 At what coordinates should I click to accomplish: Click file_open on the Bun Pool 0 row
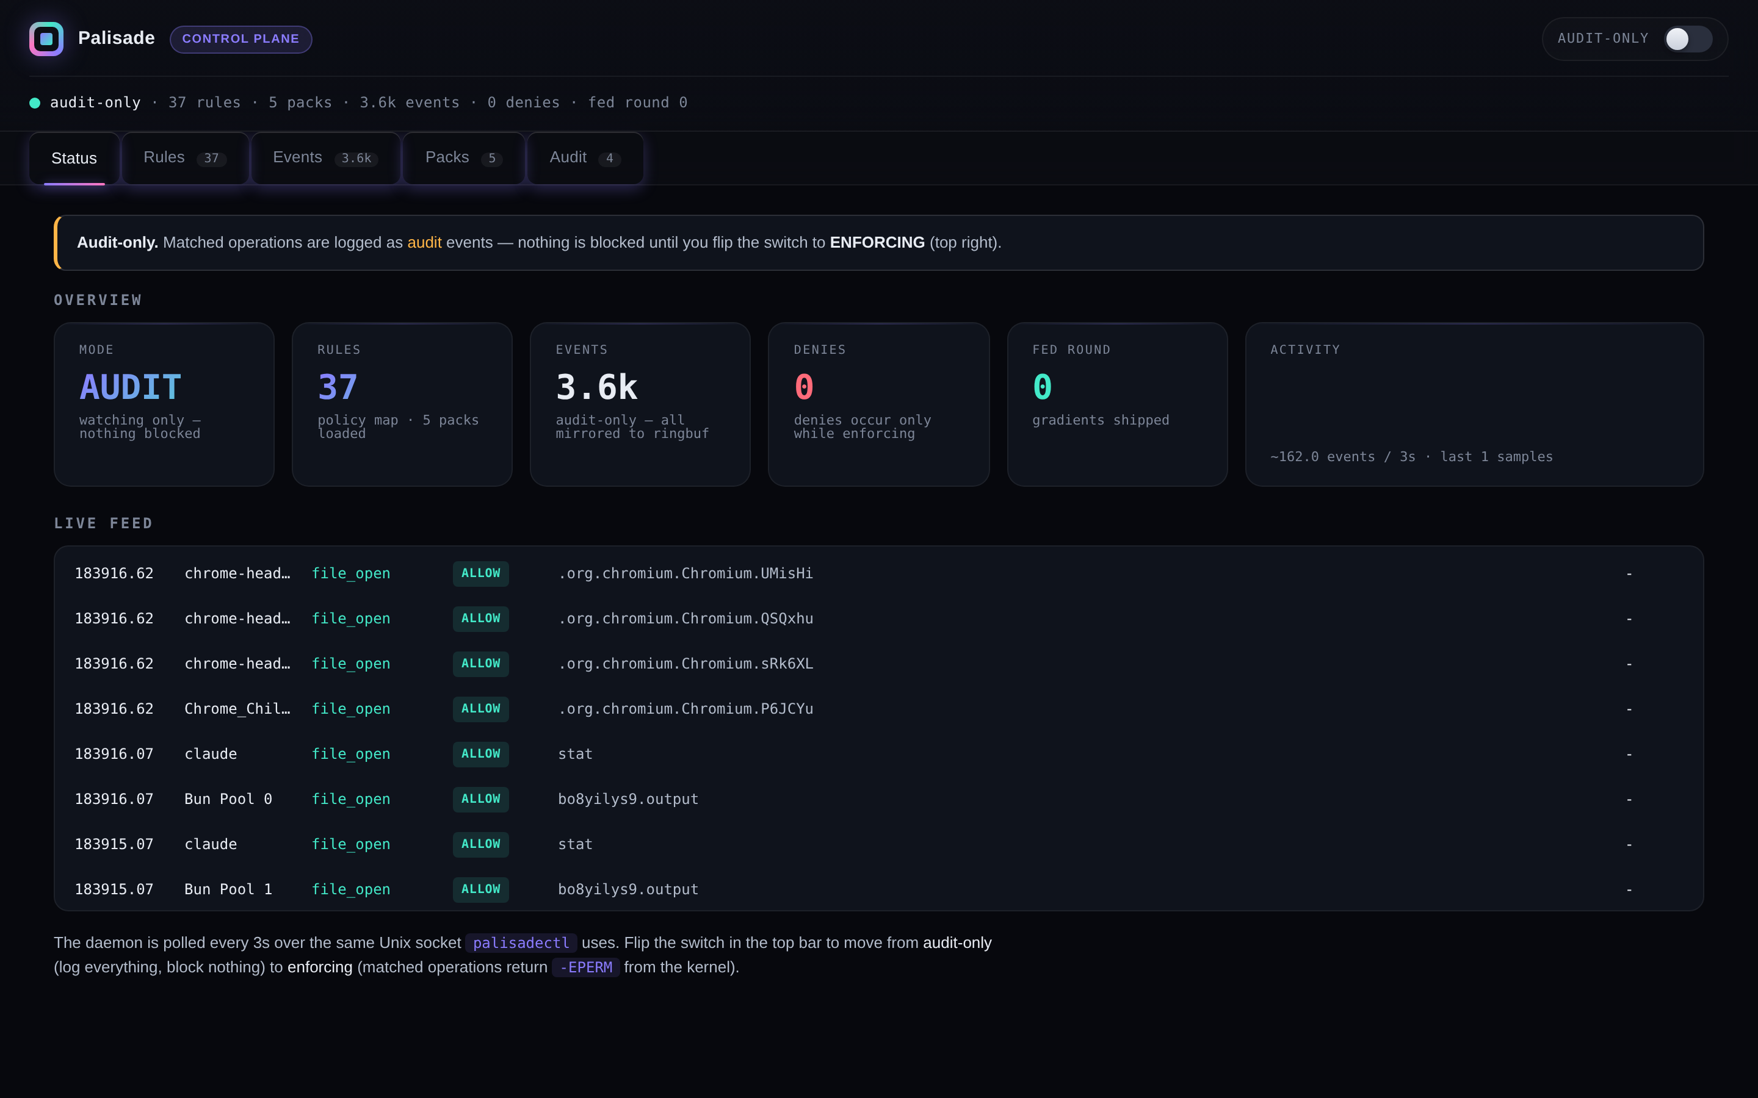[x=351, y=800]
